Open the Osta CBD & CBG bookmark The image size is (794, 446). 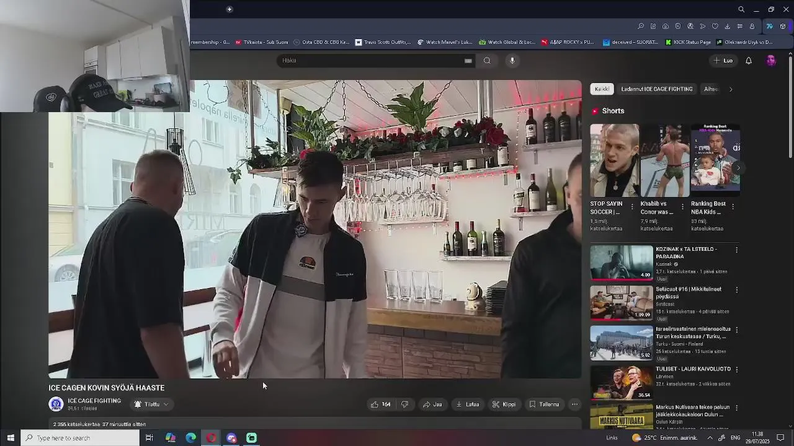(321, 42)
